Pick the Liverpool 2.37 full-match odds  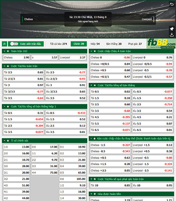[73, 57]
